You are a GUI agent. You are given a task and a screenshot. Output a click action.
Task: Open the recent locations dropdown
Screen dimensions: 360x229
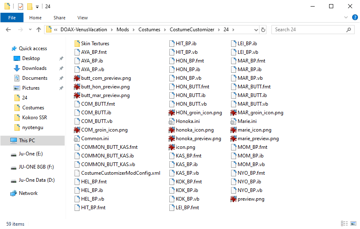tap(30, 30)
